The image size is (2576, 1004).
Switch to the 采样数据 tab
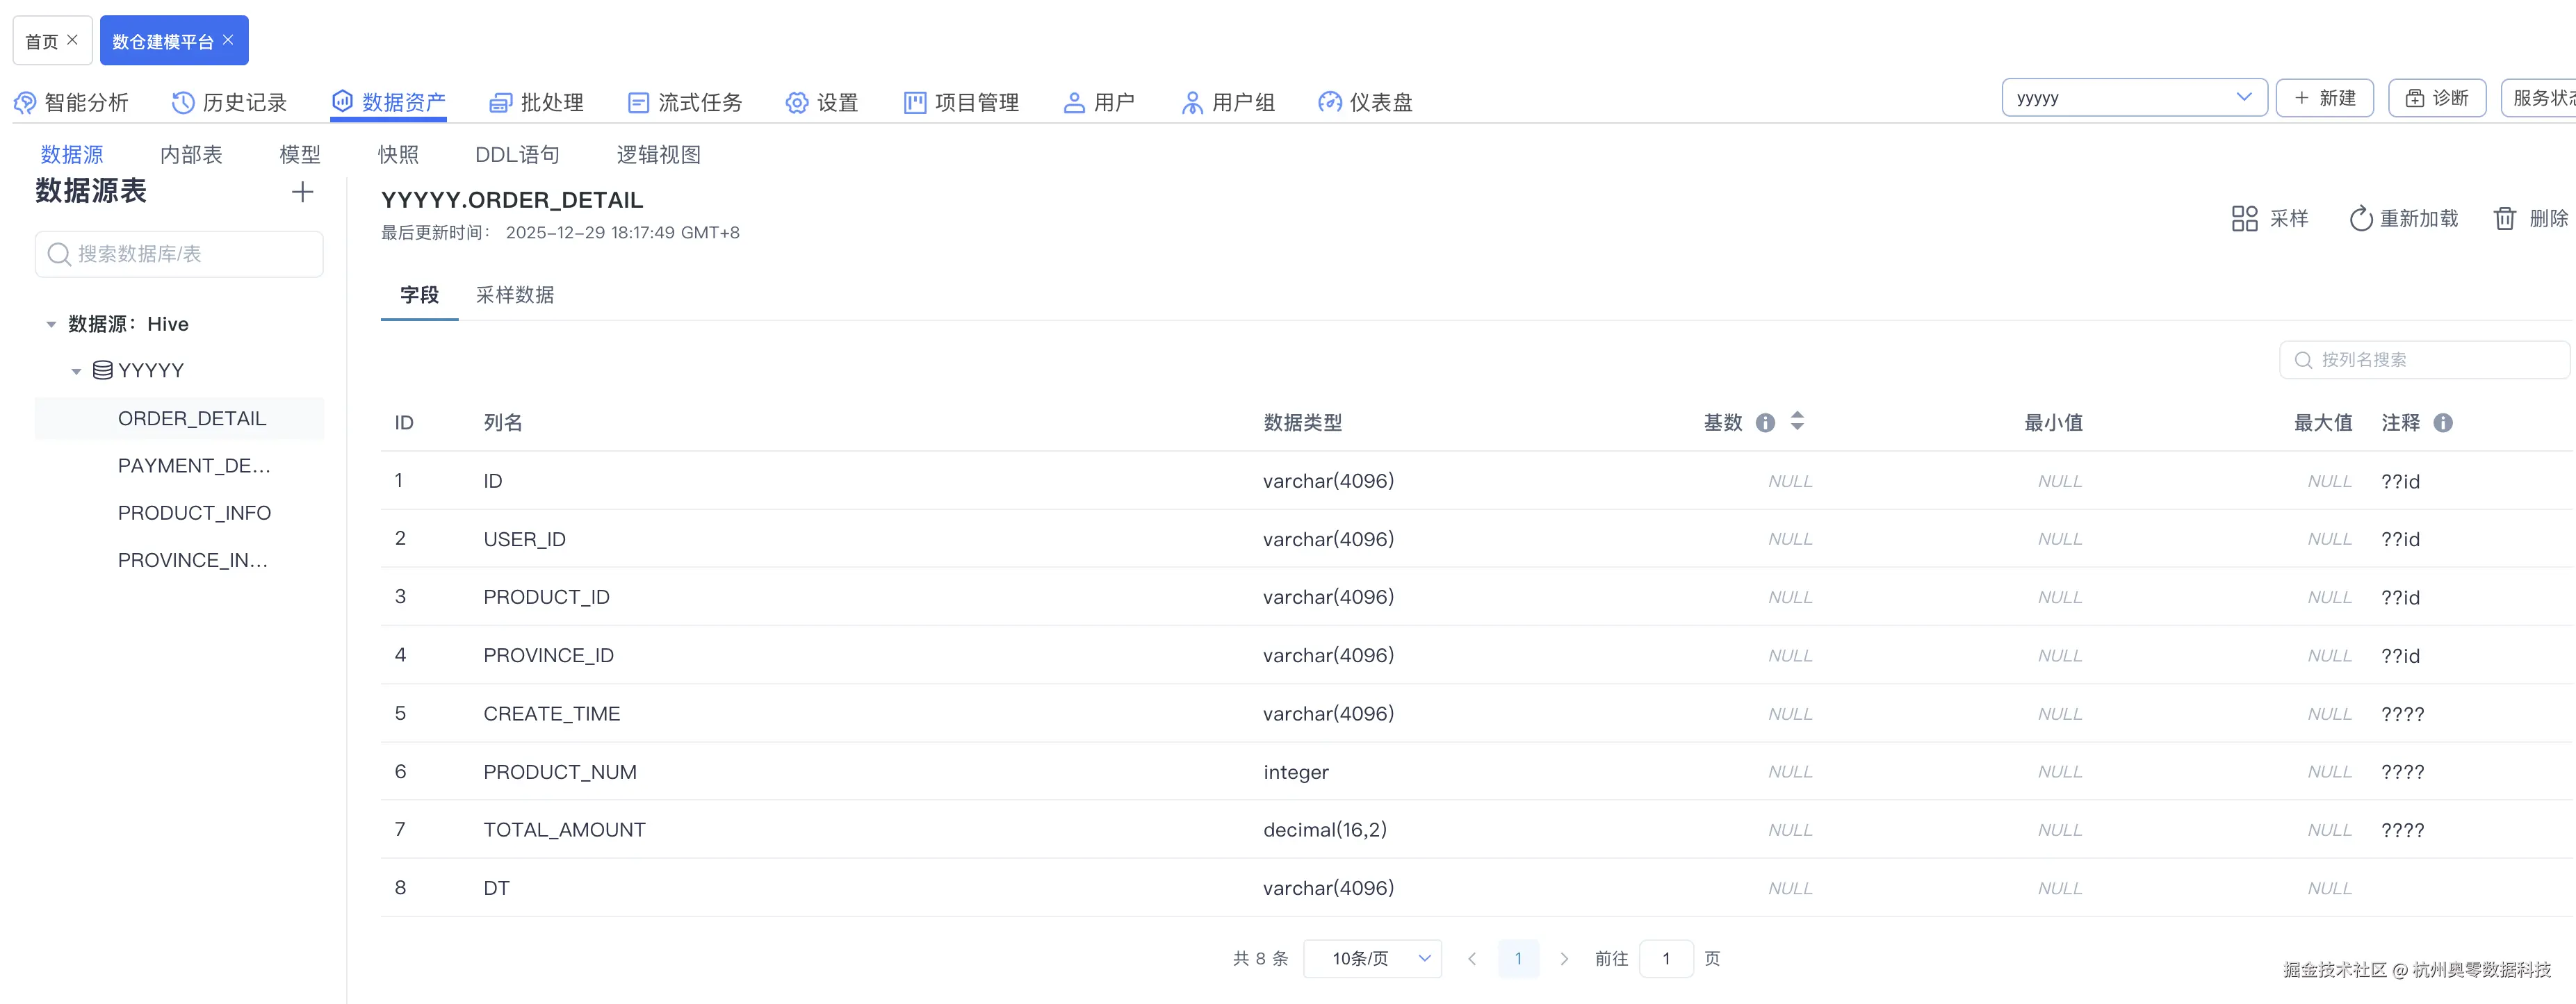pos(514,295)
